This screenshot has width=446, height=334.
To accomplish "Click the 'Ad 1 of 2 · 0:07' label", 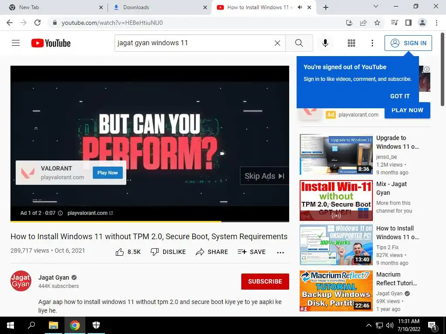I will [x=38, y=213].
